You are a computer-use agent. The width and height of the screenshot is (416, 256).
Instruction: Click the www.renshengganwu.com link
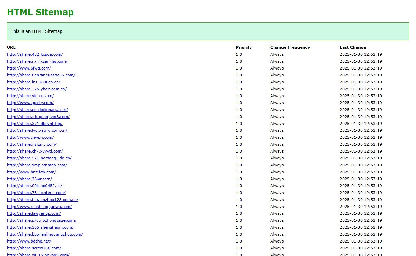(x=40, y=207)
